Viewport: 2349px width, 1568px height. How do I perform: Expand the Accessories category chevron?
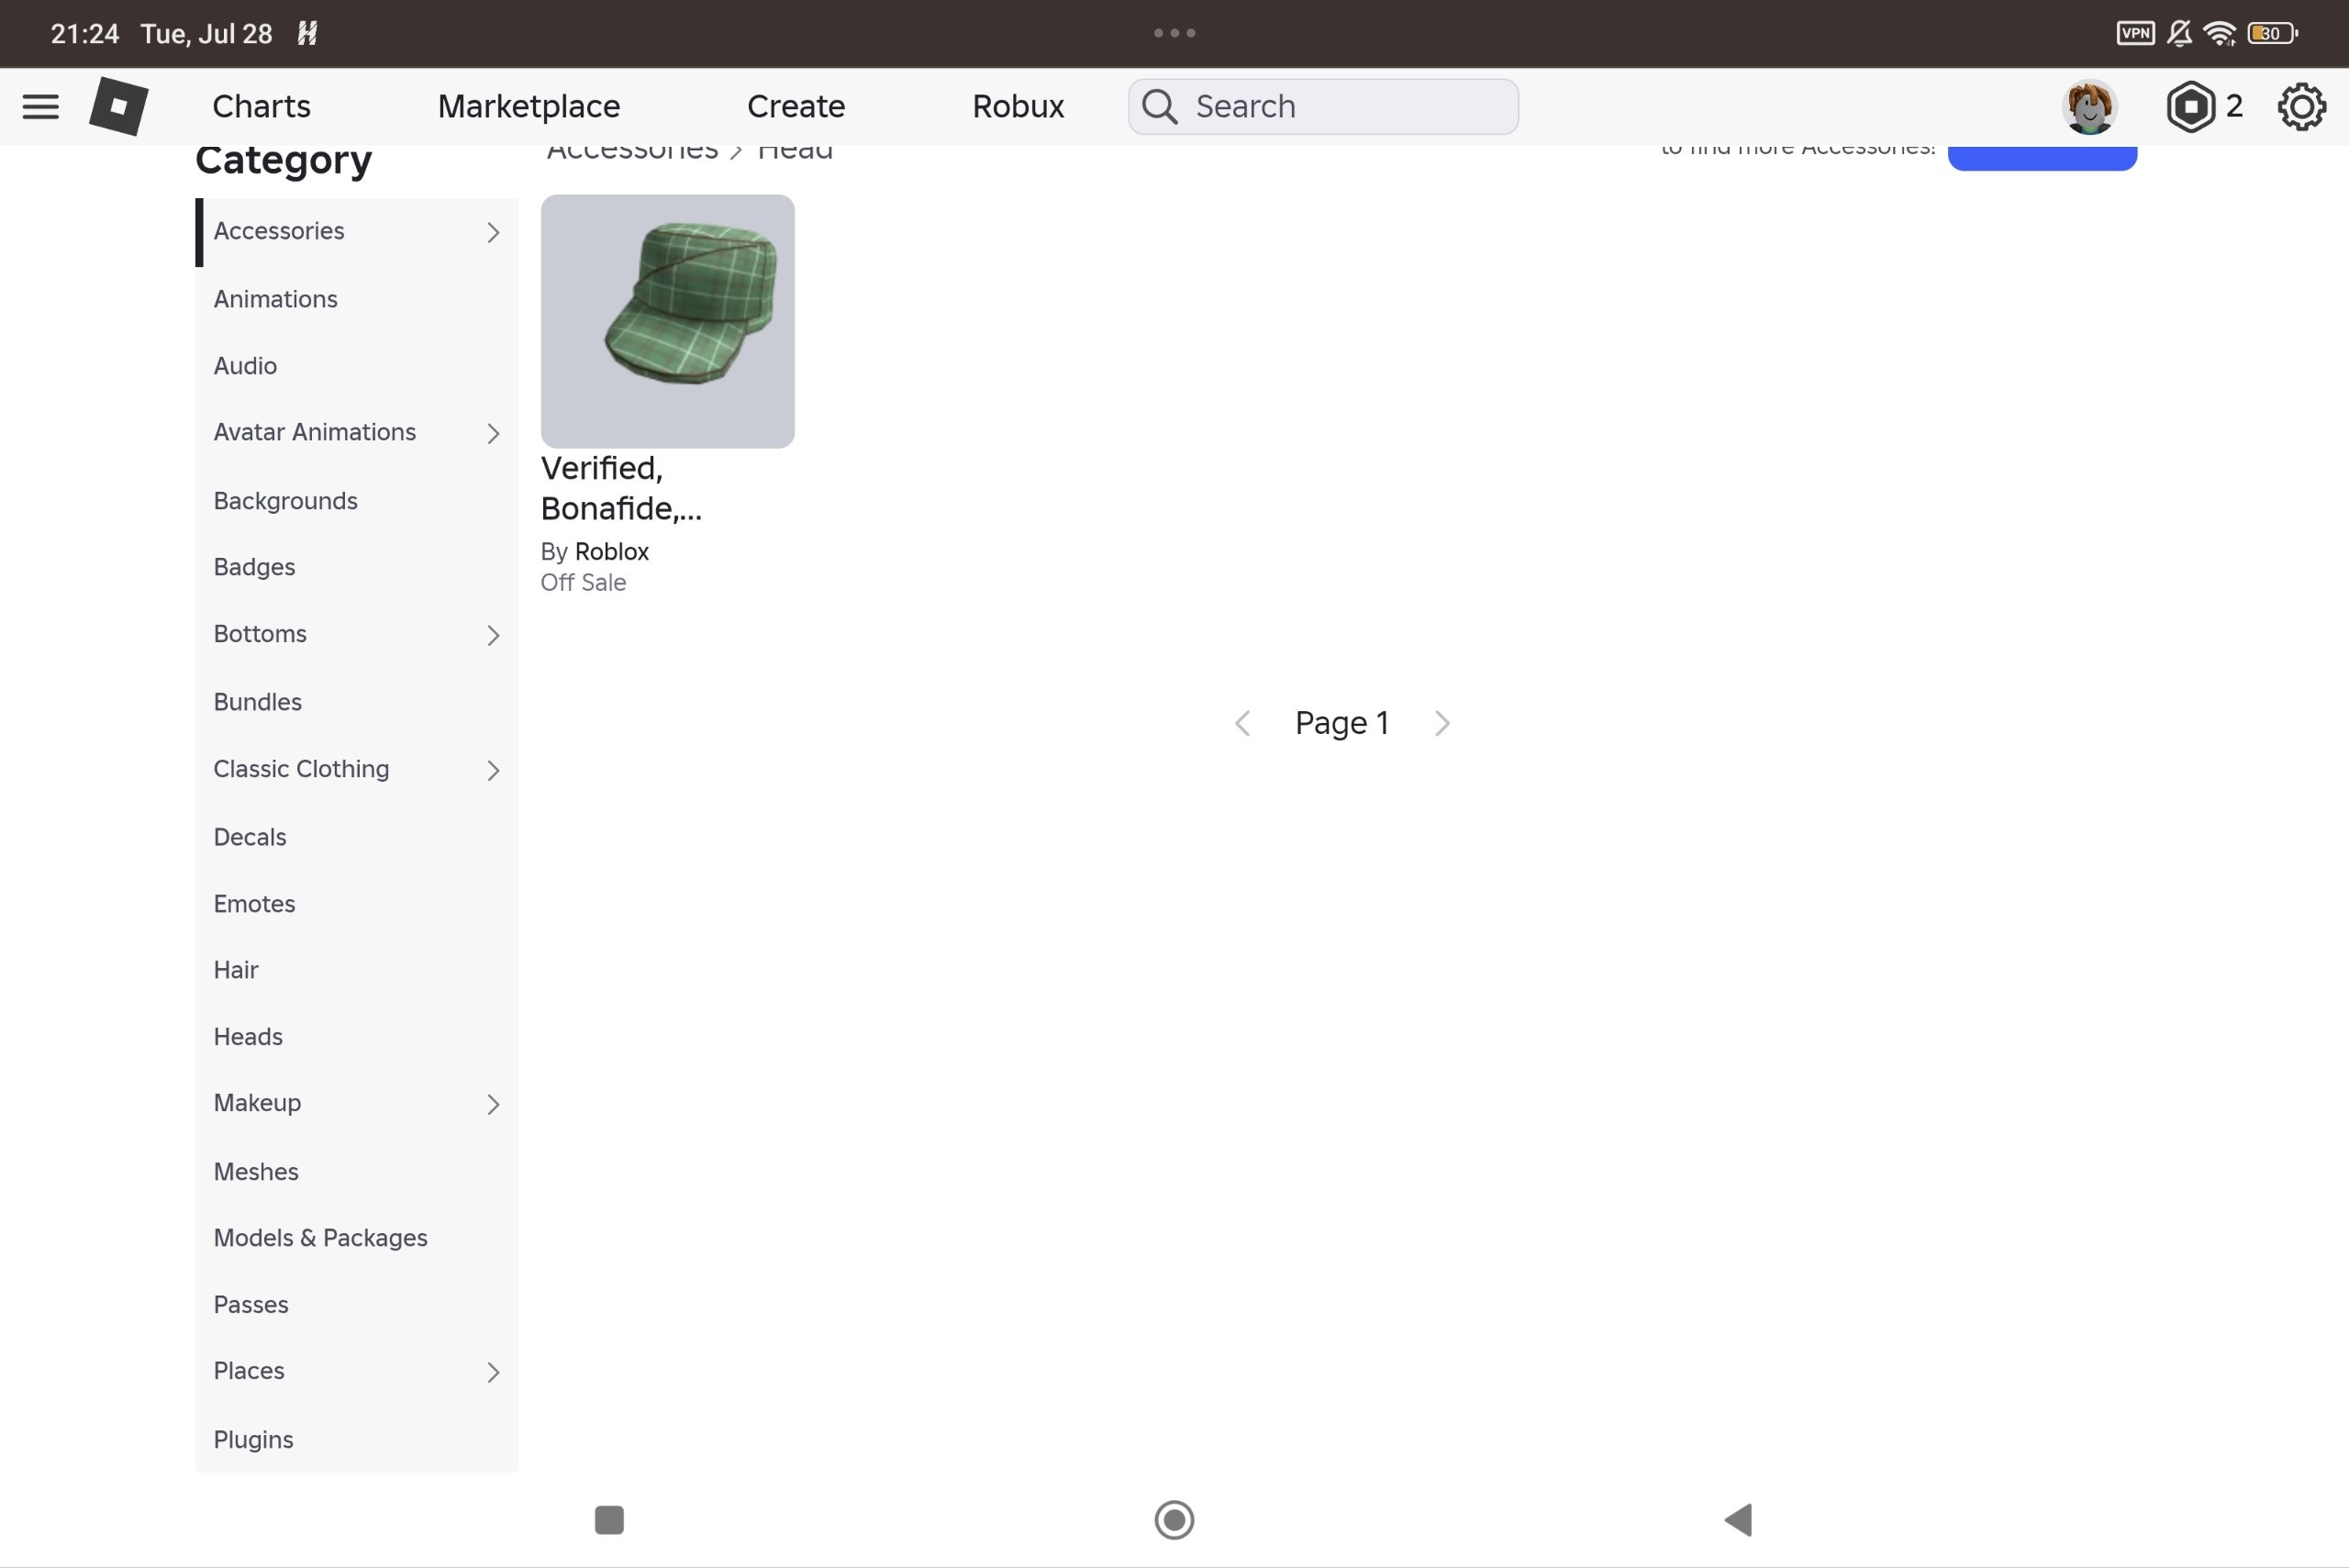click(x=493, y=232)
